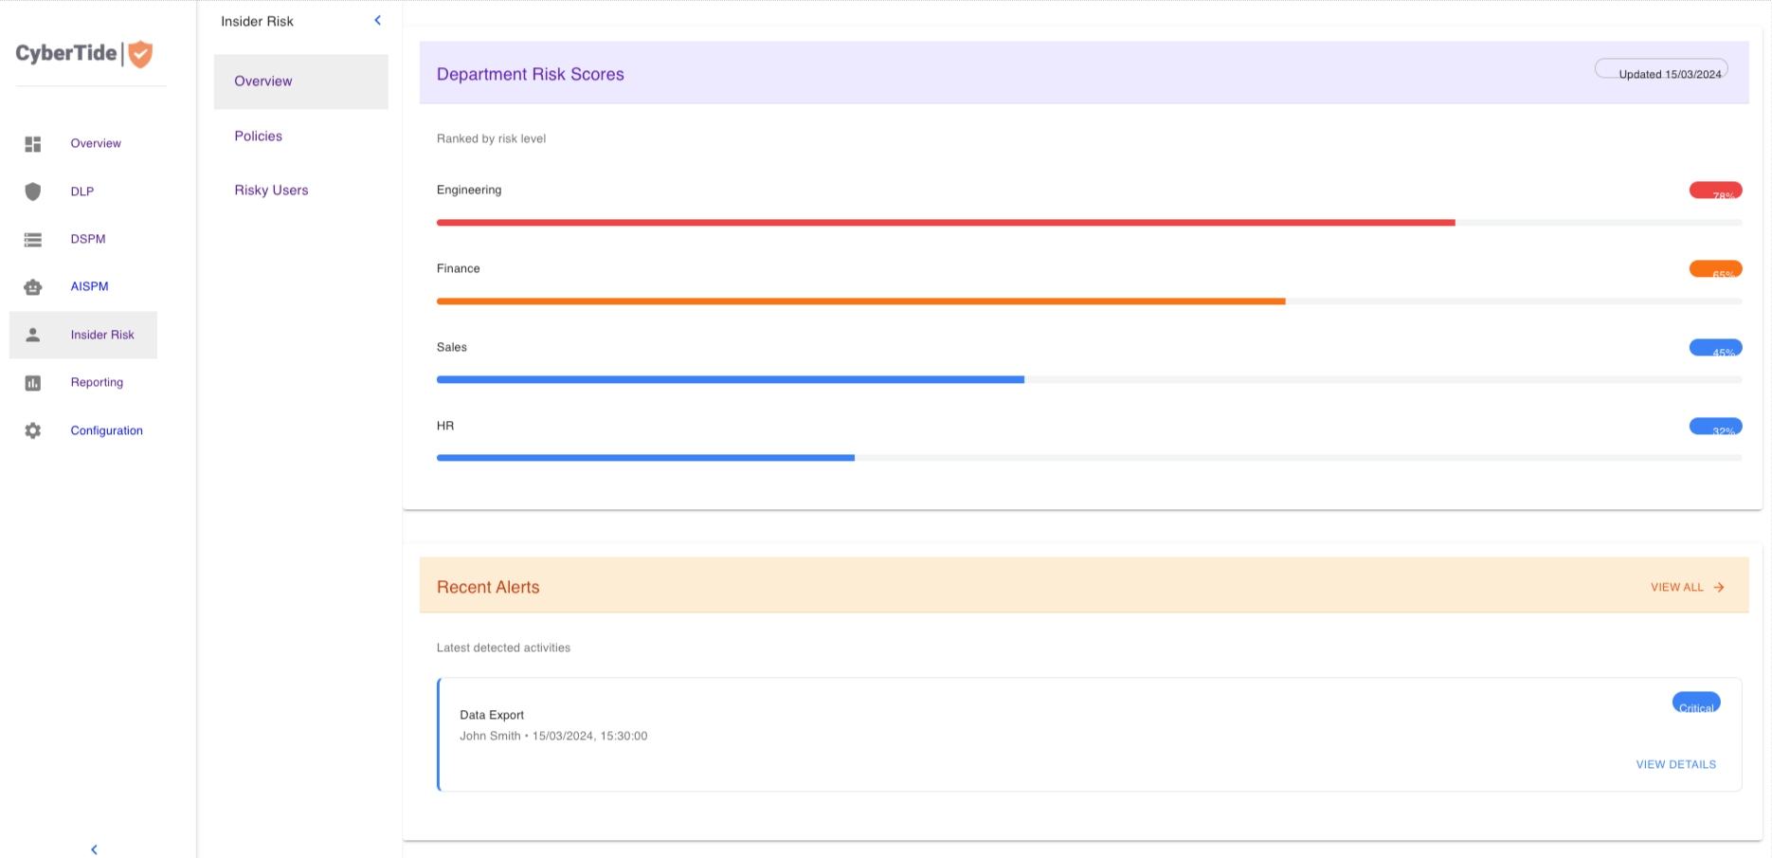Screen dimensions: 1772x858
Task: Click the Critical badge on alert
Action: coord(1695,703)
